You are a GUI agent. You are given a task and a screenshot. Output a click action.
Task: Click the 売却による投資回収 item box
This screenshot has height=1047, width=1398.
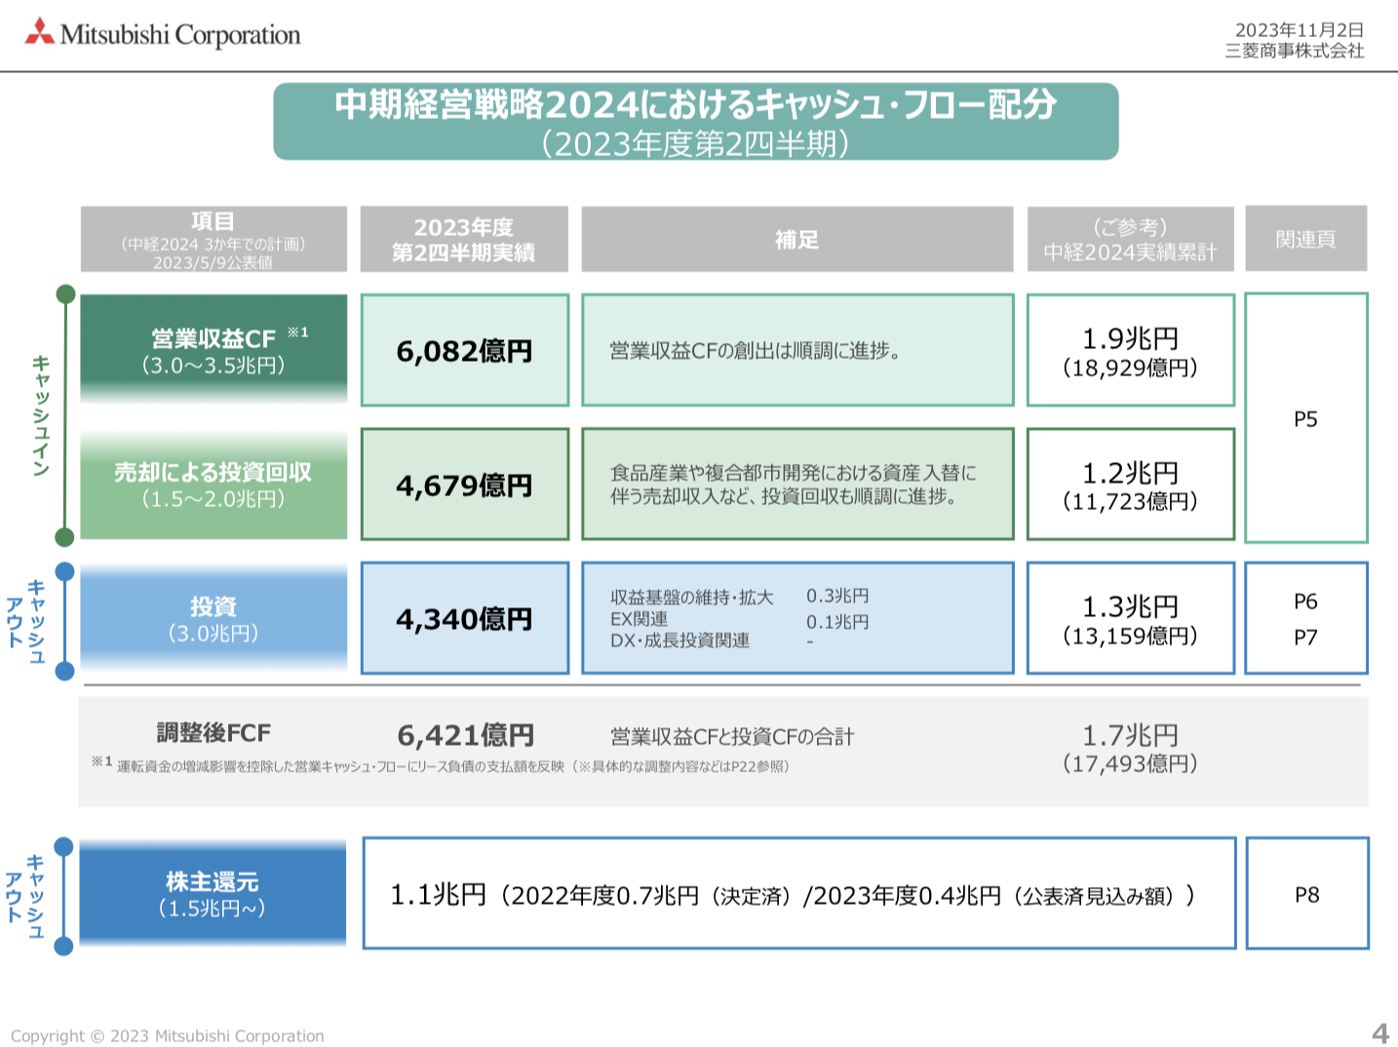[x=214, y=484]
